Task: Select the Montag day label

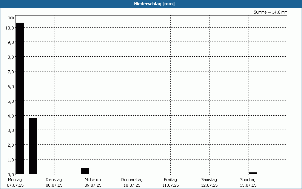Action: coord(15,180)
